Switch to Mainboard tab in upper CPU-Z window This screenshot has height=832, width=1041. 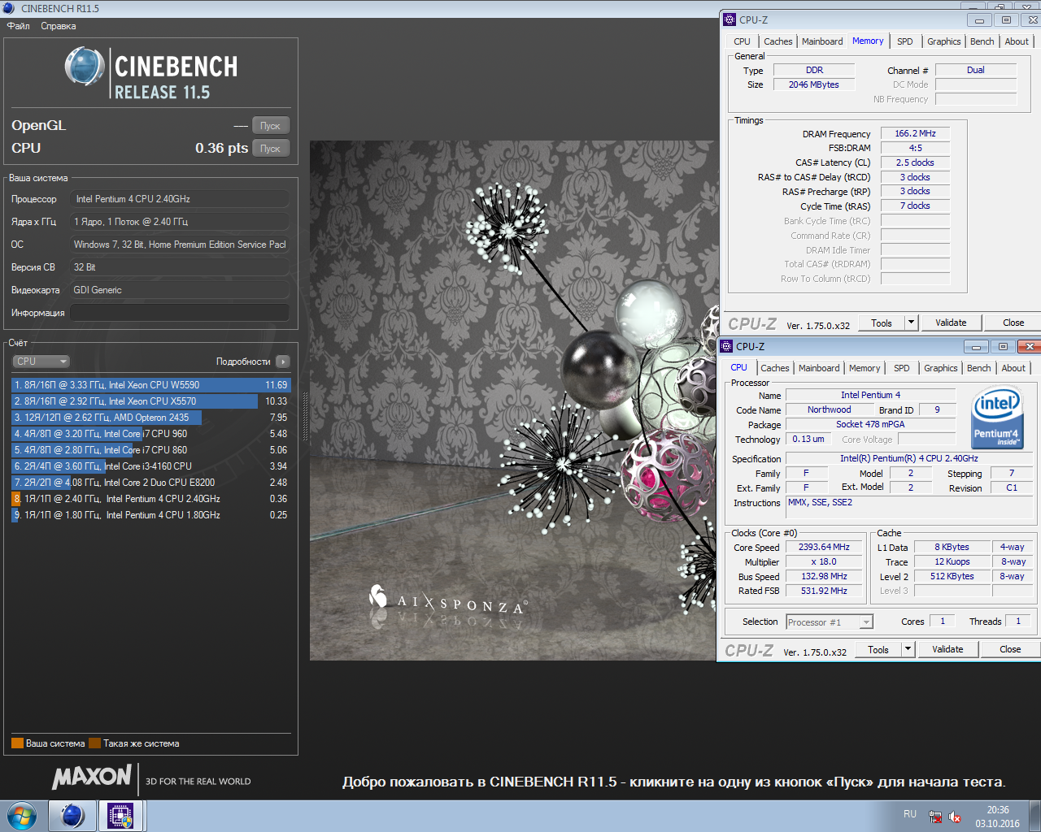(x=822, y=41)
